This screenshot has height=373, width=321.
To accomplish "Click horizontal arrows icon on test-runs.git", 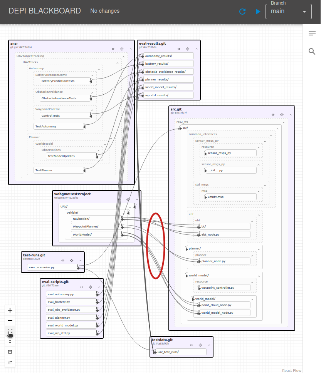I will click(x=63, y=261).
